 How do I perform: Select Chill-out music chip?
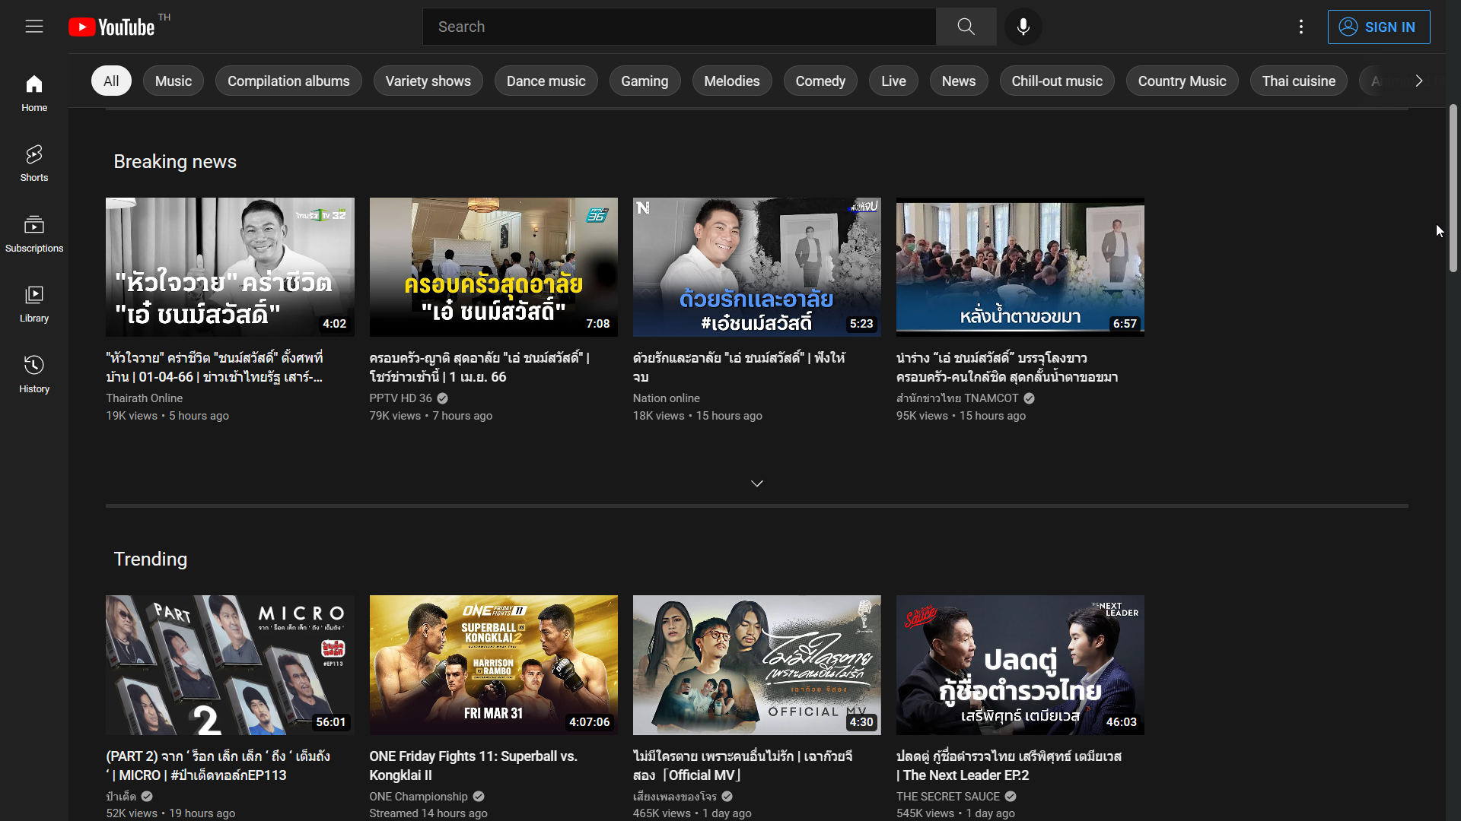click(1057, 81)
